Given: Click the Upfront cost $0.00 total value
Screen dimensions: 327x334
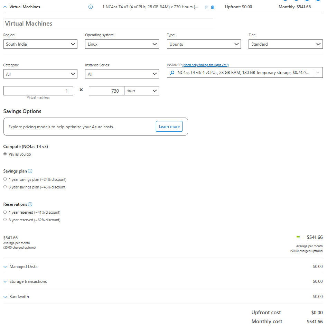Looking at the screenshot, I should pyautogui.click(x=317, y=313).
